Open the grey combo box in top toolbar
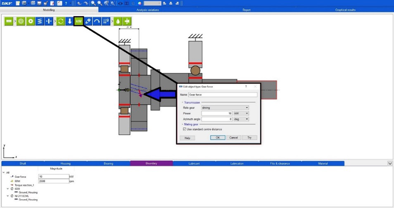This screenshot has height=208, width=394. click(153, 3)
